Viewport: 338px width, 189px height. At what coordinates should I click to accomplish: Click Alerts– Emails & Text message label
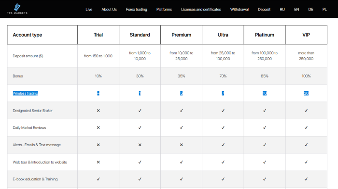point(37,145)
